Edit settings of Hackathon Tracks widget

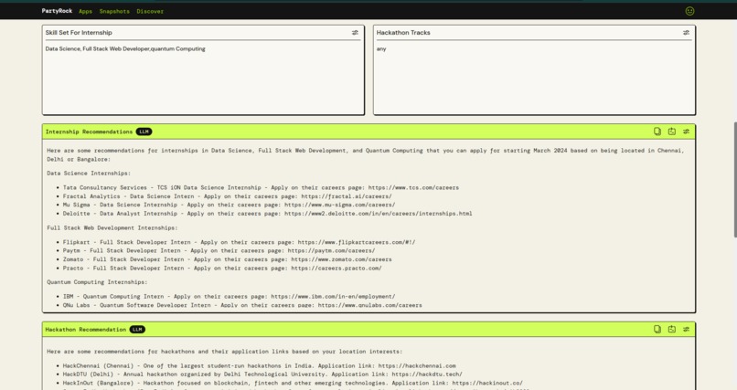[686, 32]
